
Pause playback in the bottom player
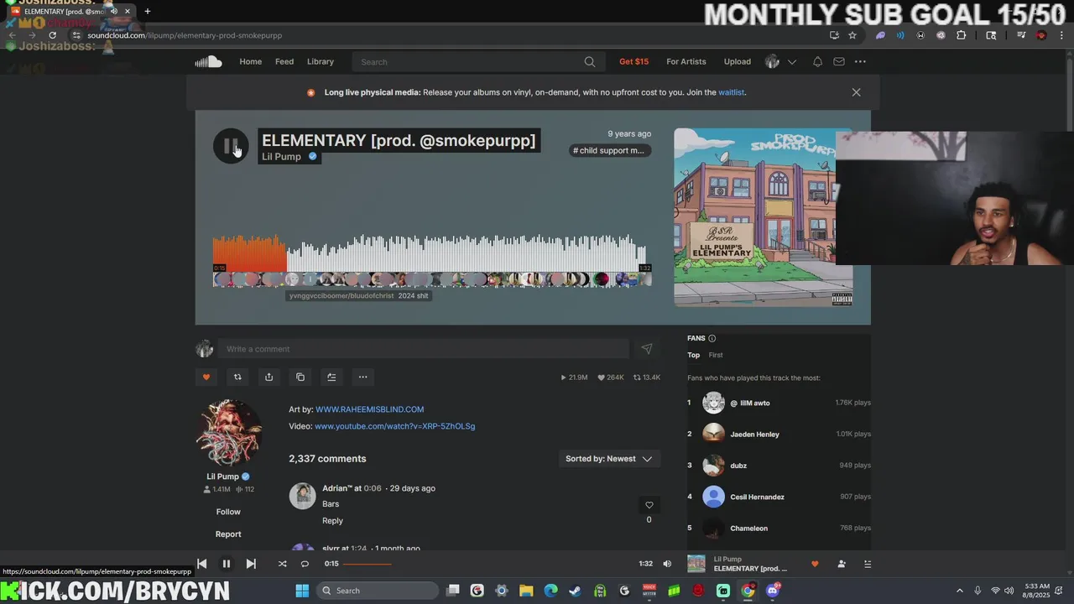point(226,564)
